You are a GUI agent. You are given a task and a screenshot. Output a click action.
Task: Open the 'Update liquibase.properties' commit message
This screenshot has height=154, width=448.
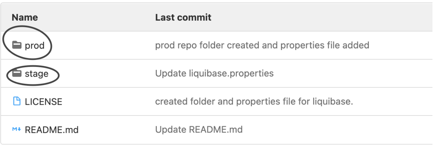214,73
